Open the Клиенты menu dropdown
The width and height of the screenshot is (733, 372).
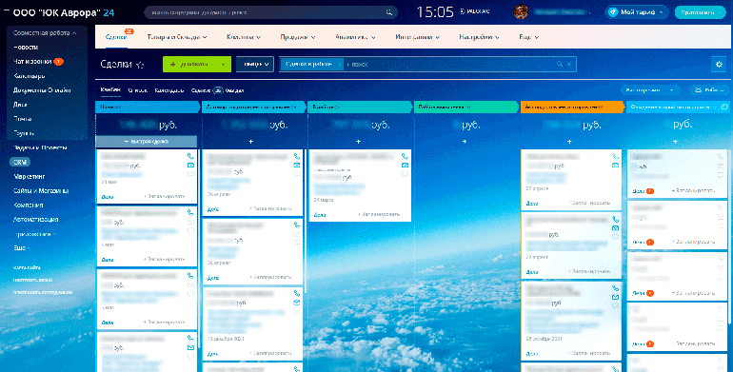point(244,37)
